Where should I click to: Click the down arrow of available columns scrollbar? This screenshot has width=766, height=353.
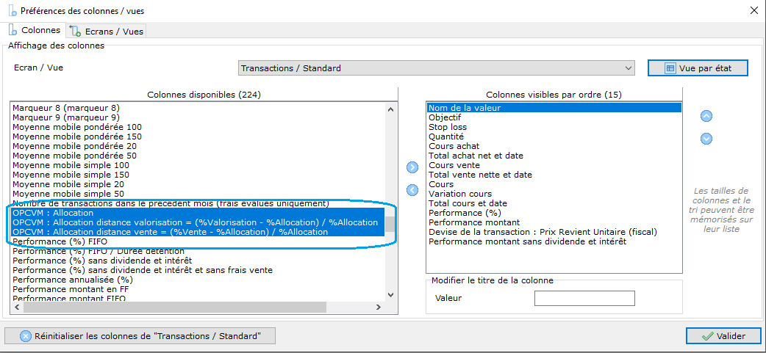390,294
